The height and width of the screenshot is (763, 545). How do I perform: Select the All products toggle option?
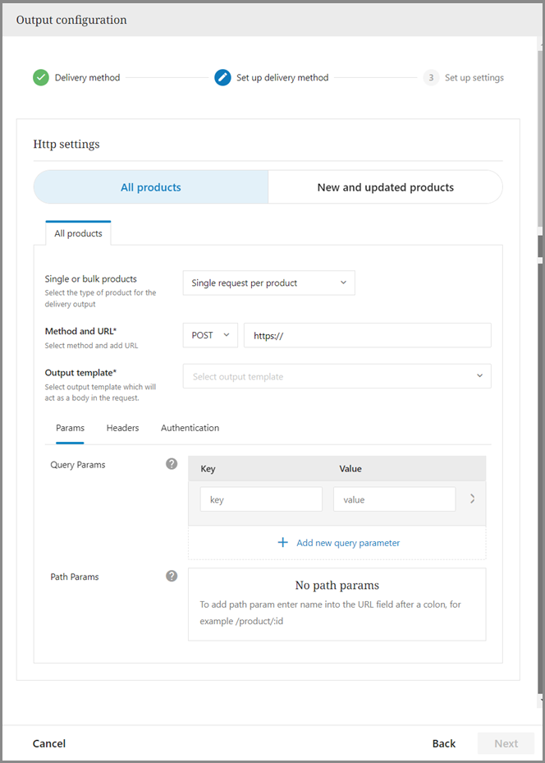(x=151, y=187)
